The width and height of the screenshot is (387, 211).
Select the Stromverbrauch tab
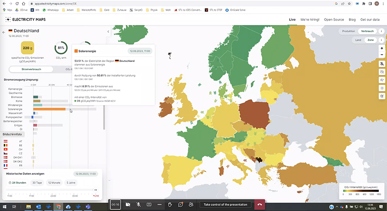[x=31, y=69]
